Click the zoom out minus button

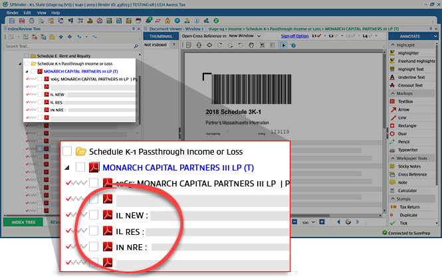click(294, 222)
